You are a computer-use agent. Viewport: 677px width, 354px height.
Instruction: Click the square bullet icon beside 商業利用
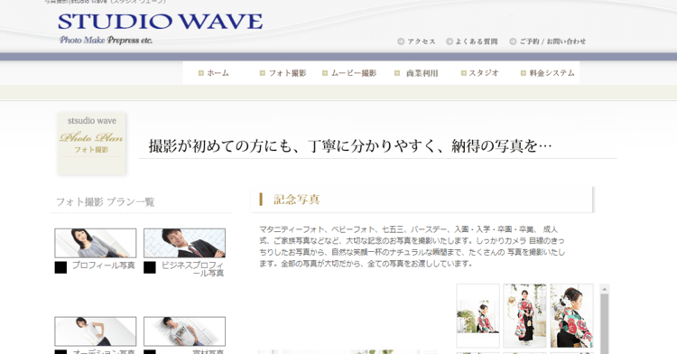(397, 73)
